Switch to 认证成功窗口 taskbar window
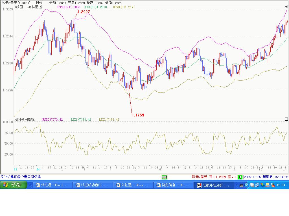 tap(93, 185)
